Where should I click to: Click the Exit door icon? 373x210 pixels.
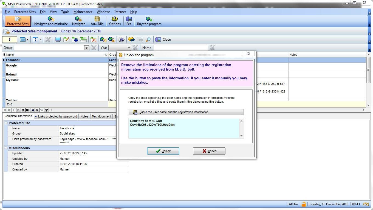click(x=129, y=21)
